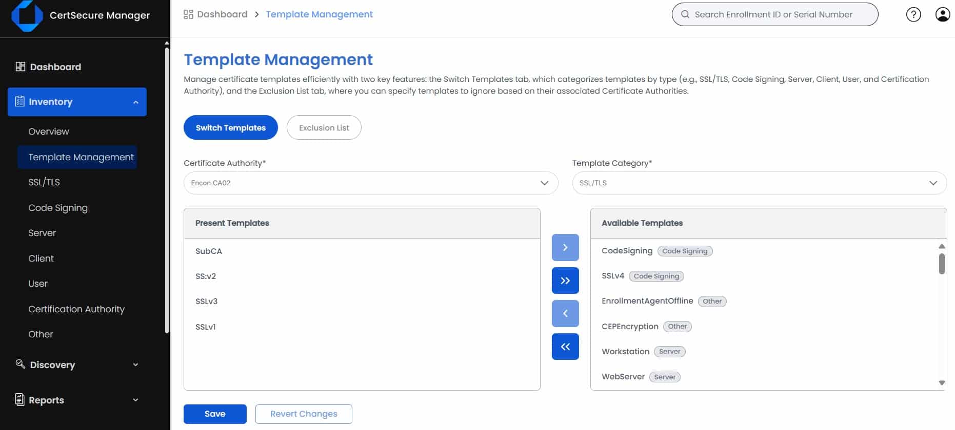Select the Switch Templates tab
The width and height of the screenshot is (955, 430).
click(x=230, y=127)
